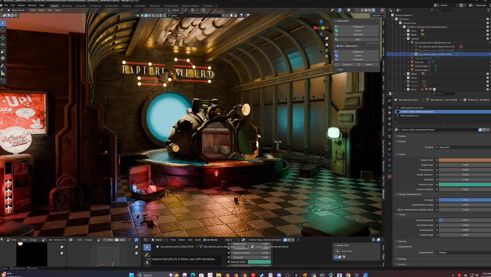Uncheck the Walls collection checkbox in Outliner
The height and width of the screenshot is (277, 491).
[x=487, y=35]
